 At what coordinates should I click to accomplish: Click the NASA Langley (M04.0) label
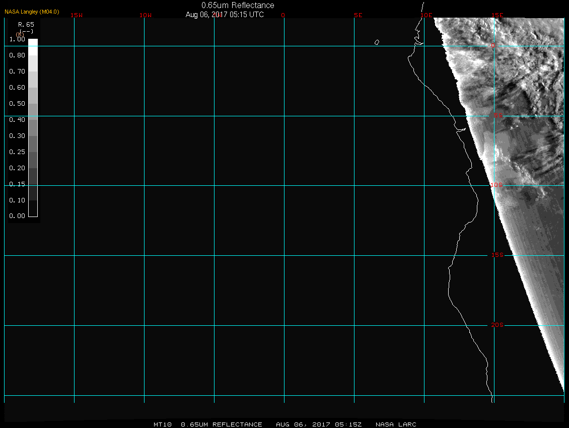[32, 12]
